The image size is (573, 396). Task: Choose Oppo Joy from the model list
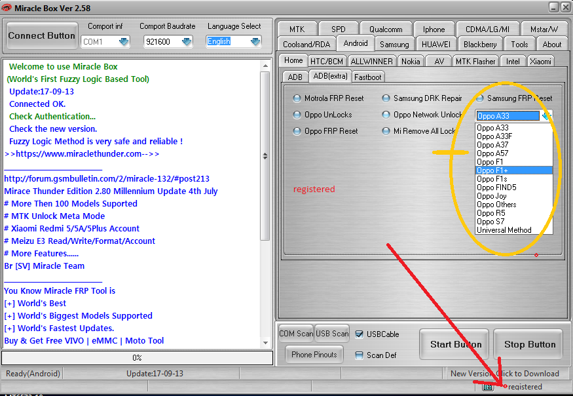tap(514, 196)
